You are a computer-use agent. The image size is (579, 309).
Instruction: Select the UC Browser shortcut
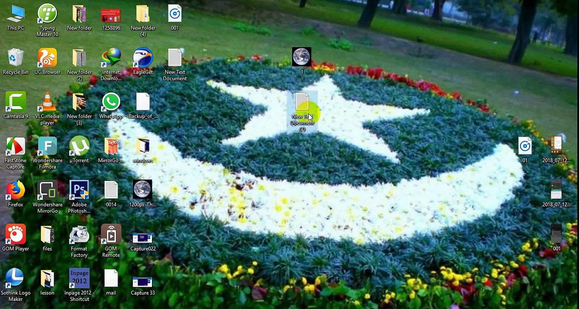[x=47, y=62]
